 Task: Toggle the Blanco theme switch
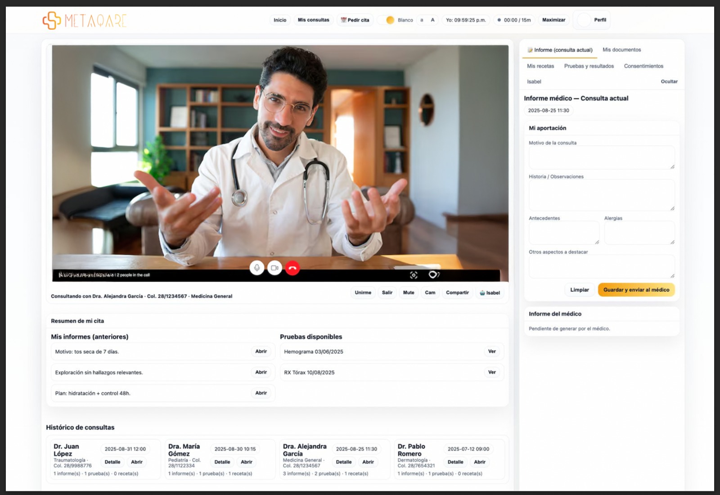387,20
